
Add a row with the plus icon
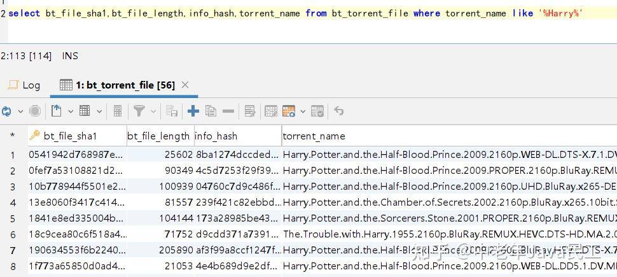pyautogui.click(x=193, y=111)
